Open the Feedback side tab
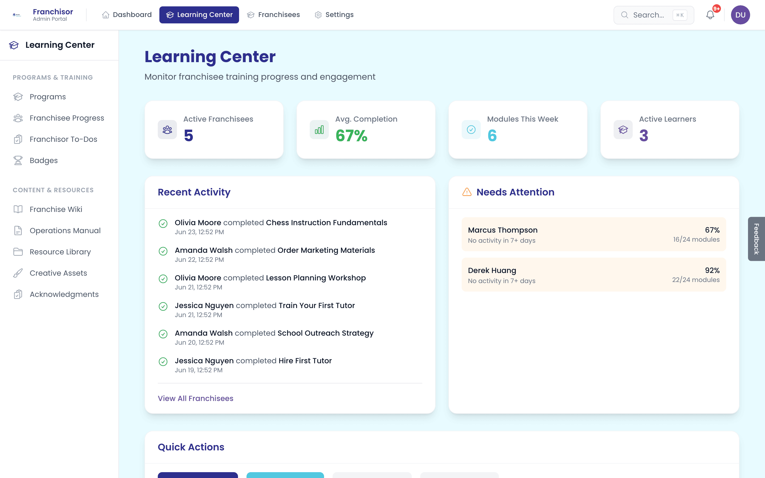Image resolution: width=765 pixels, height=478 pixels. pyautogui.click(x=756, y=239)
